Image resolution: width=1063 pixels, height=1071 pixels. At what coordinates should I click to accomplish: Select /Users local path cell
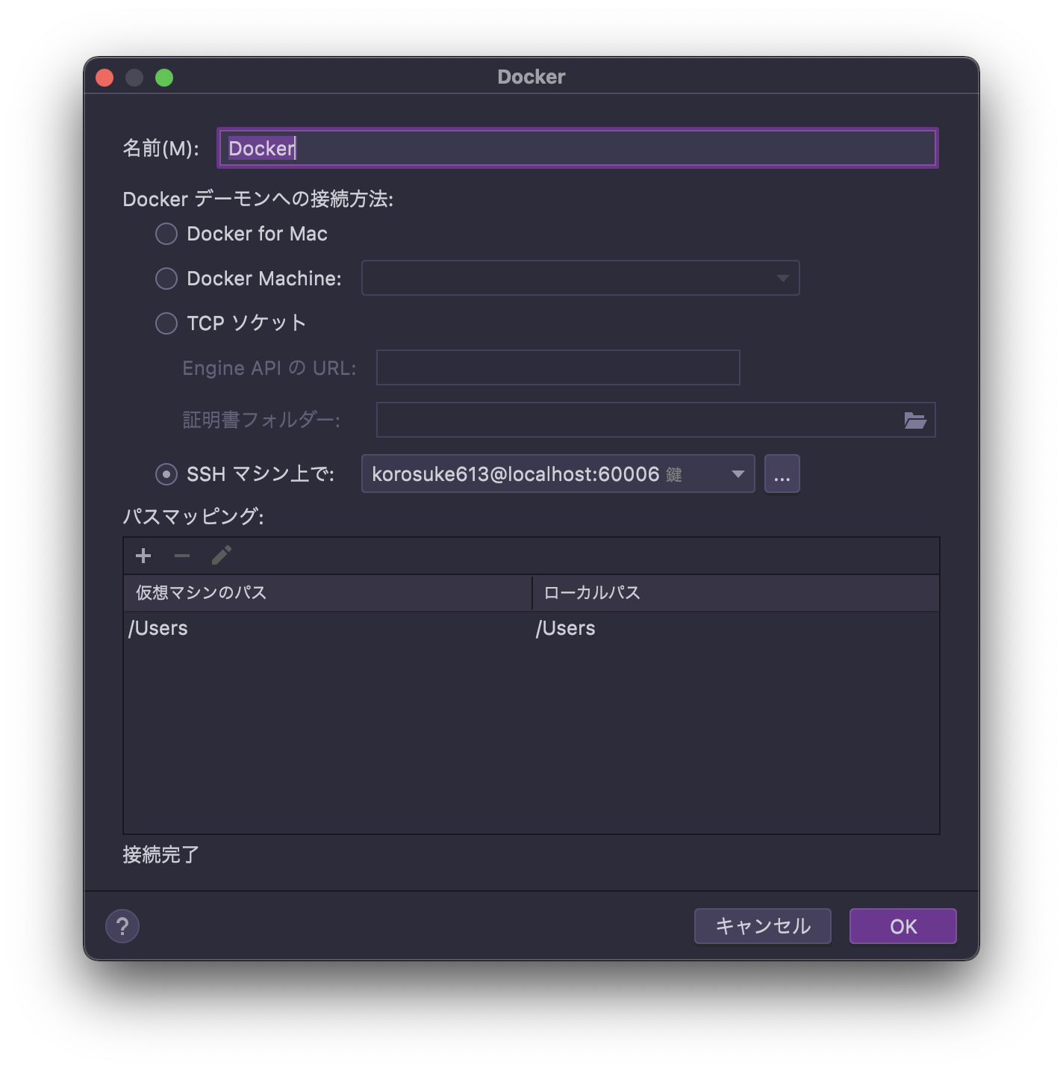point(735,628)
